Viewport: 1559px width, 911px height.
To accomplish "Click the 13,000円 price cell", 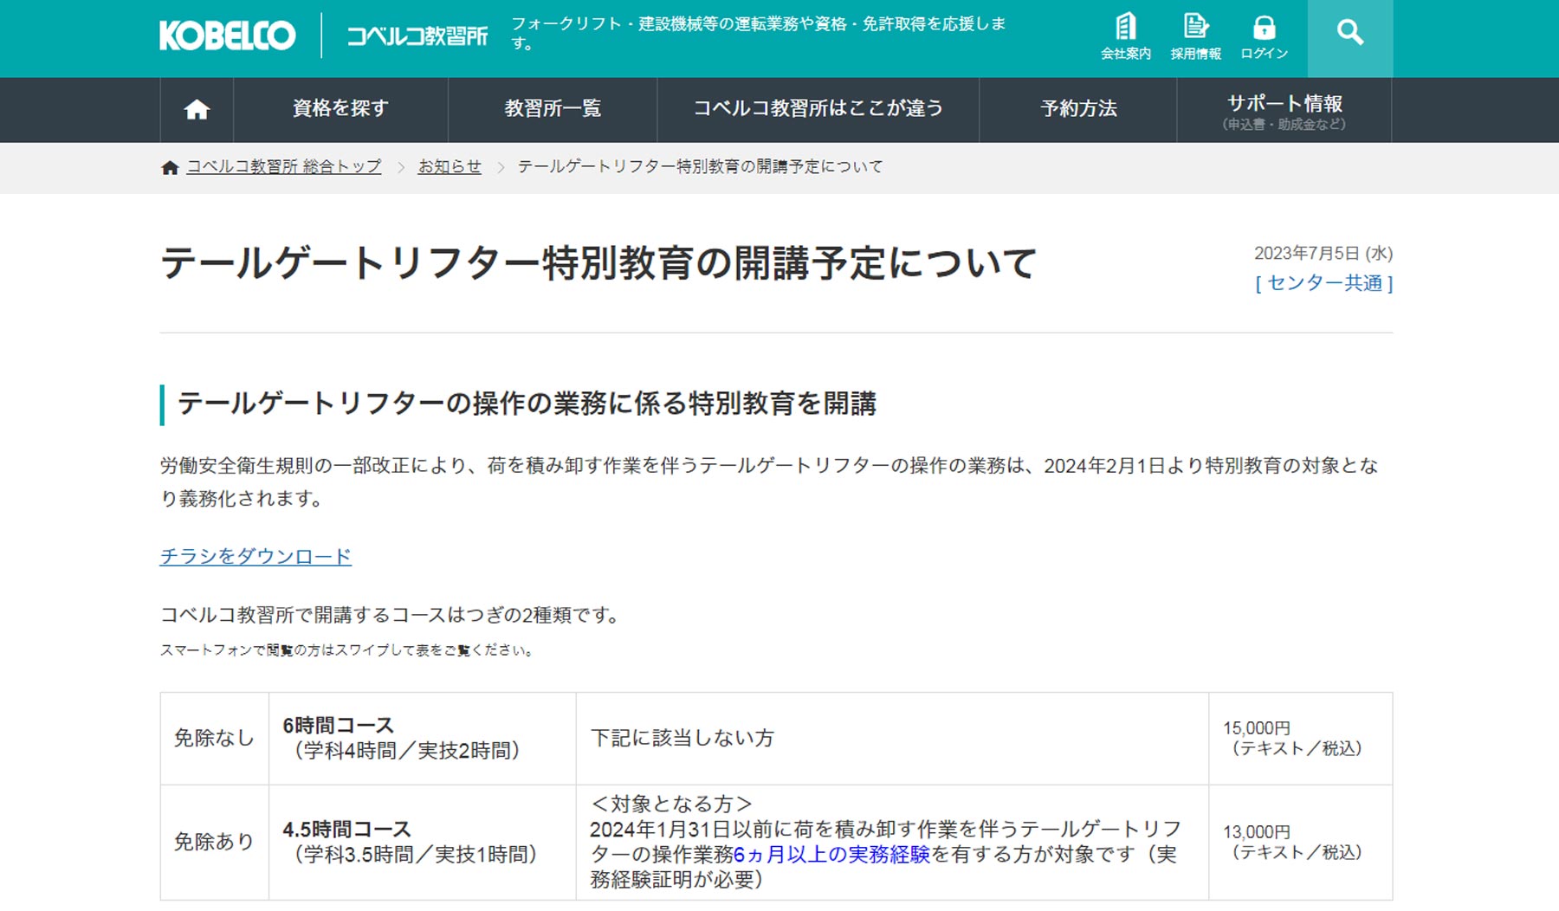I will click(x=1301, y=842).
